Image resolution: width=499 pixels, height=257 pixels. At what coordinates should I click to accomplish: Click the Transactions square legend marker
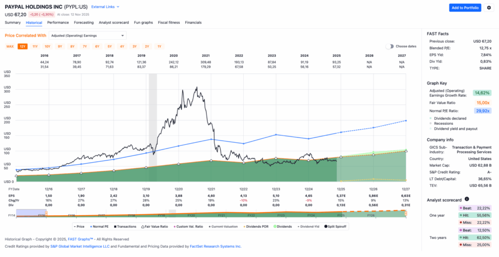click(115, 226)
